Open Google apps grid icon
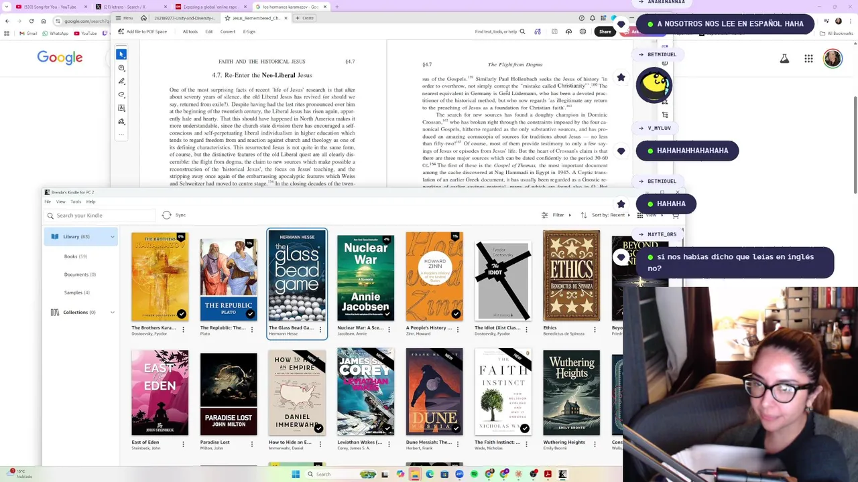 click(x=808, y=59)
